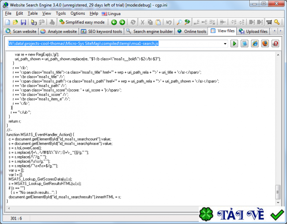287x224 pixels.
Task: Click the greyed row-outdent icon in the table tools
Action: click(204, 22)
